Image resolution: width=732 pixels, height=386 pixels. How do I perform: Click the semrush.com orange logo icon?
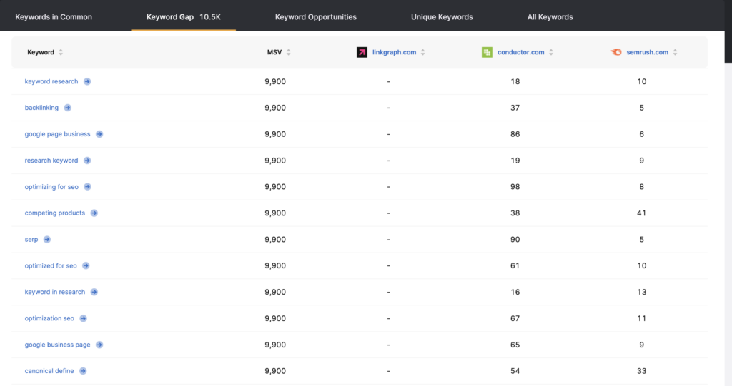pyautogui.click(x=616, y=52)
